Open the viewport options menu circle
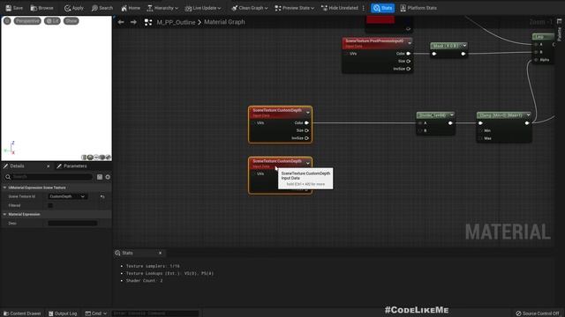 pos(7,21)
